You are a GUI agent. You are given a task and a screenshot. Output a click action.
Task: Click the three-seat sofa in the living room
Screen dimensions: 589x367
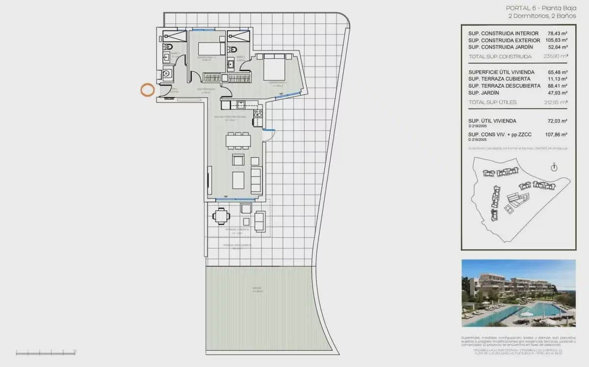[256, 180]
